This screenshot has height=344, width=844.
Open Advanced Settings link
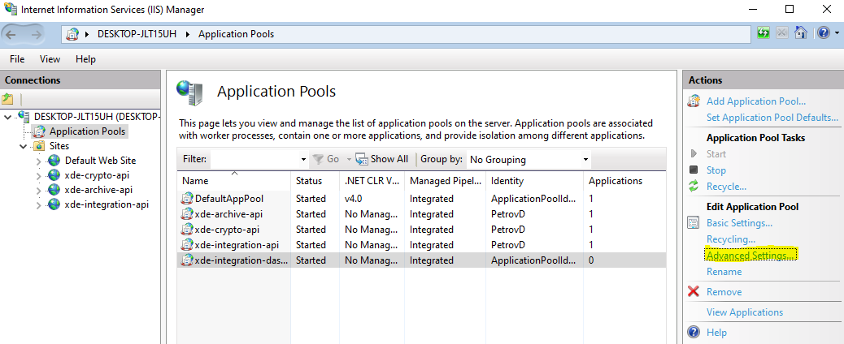(x=750, y=255)
